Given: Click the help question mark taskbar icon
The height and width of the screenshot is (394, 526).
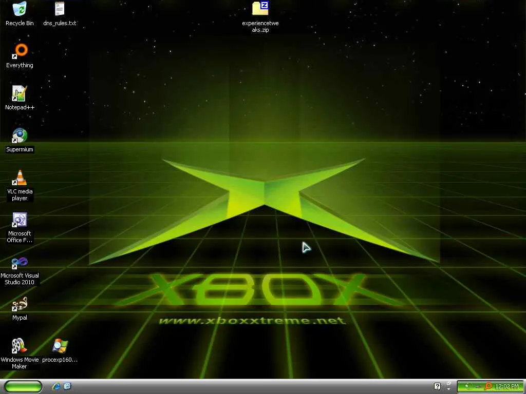Looking at the screenshot, I should (x=437, y=386).
